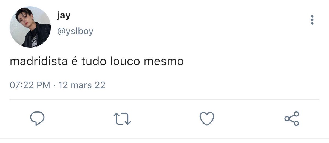Open the reply speech bubble icon
Image resolution: width=329 pixels, height=143 pixels.
pos(37,119)
